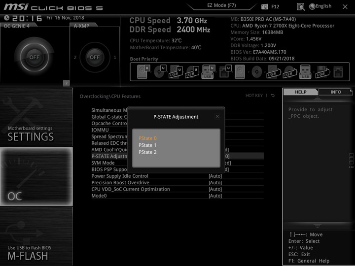Choose PState 2 option

pos(147,152)
